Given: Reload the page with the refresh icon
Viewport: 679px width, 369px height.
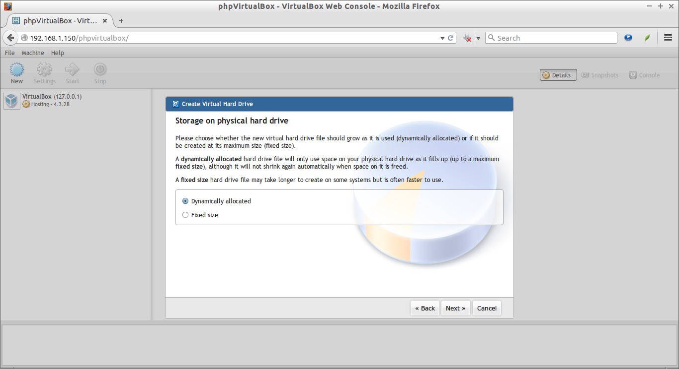Looking at the screenshot, I should coord(450,38).
